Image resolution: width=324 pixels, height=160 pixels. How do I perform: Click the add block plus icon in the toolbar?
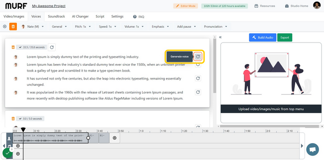click(x=5, y=27)
